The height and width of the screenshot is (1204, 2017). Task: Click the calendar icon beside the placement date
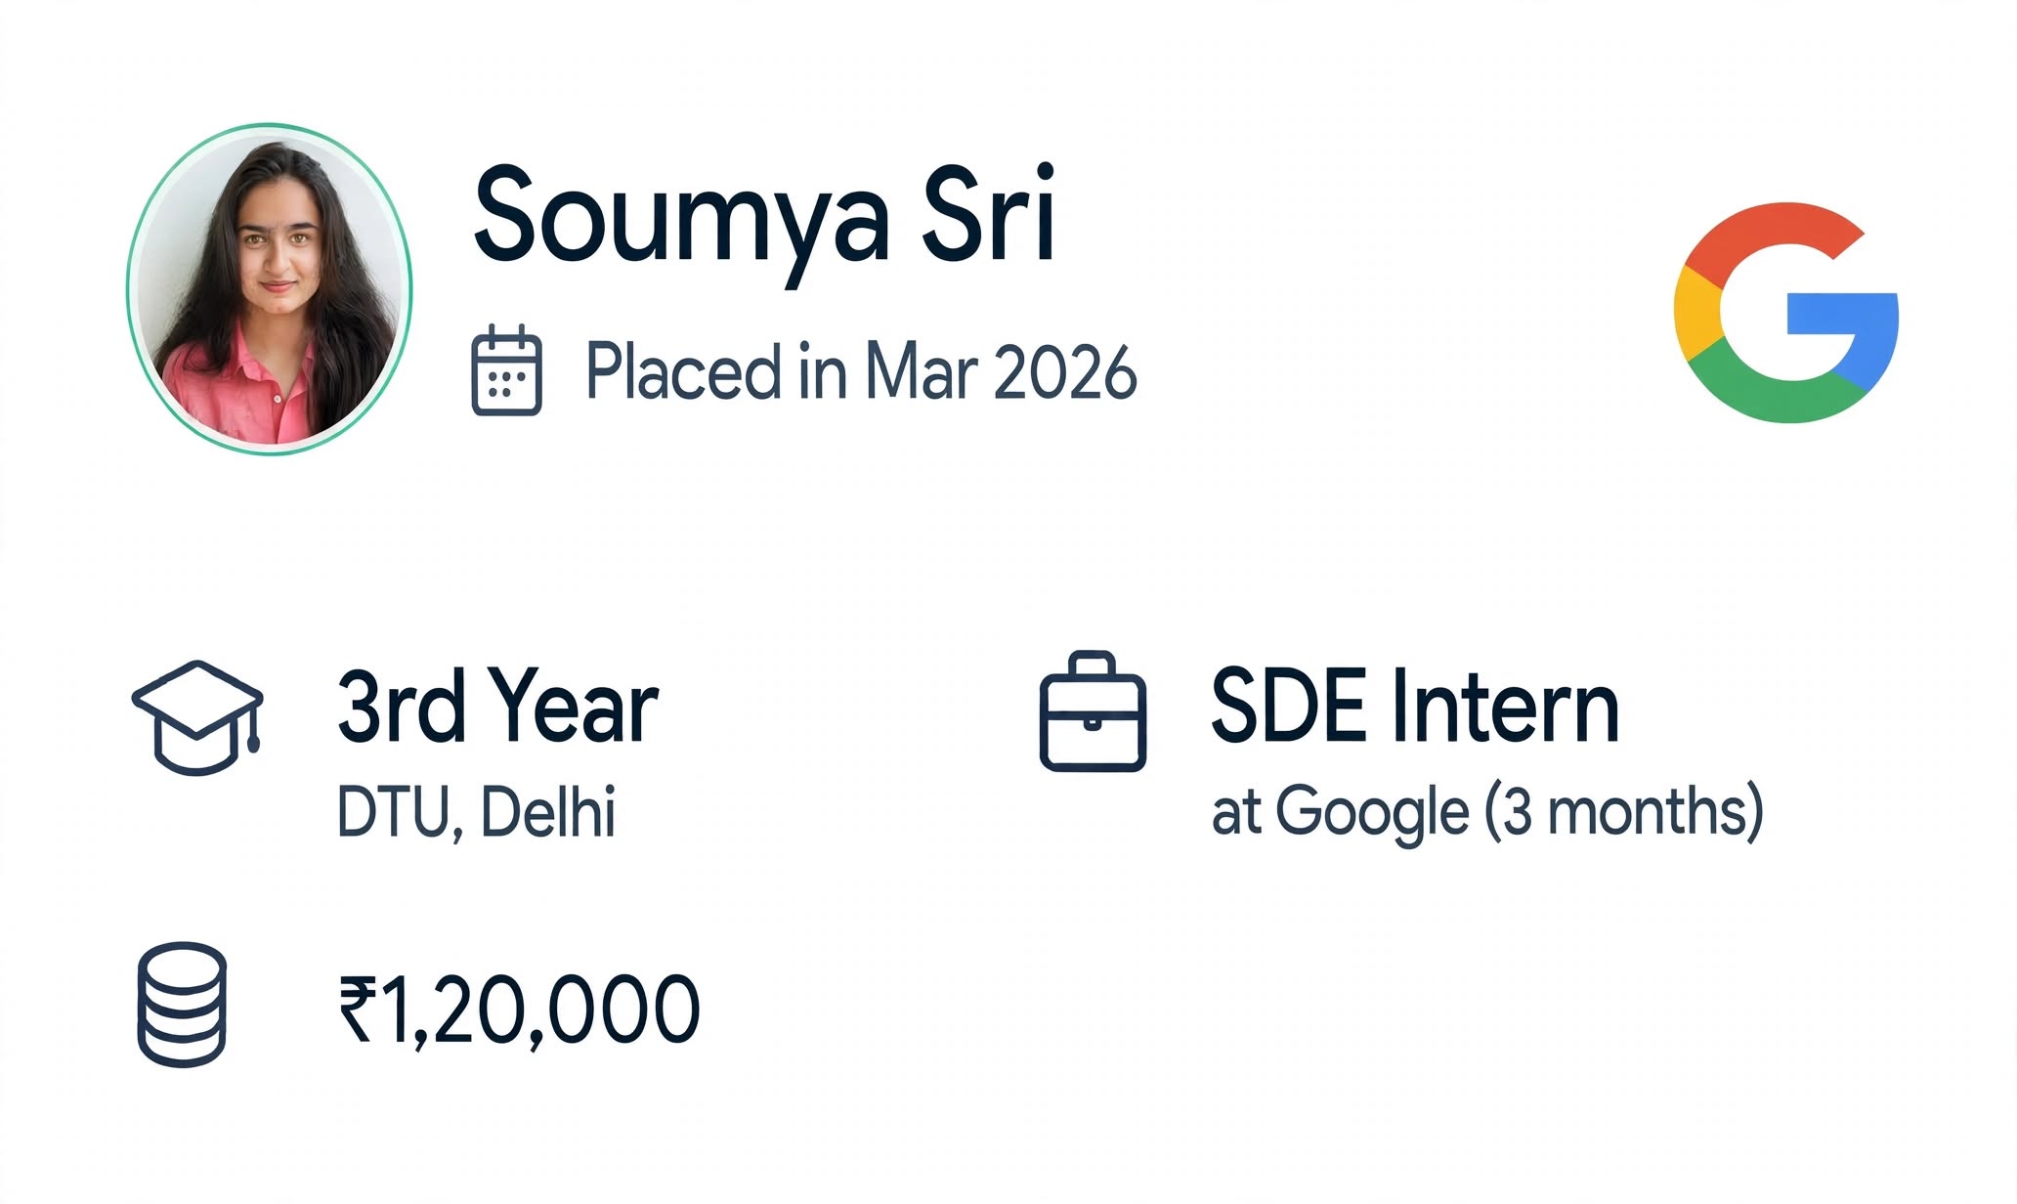[506, 370]
